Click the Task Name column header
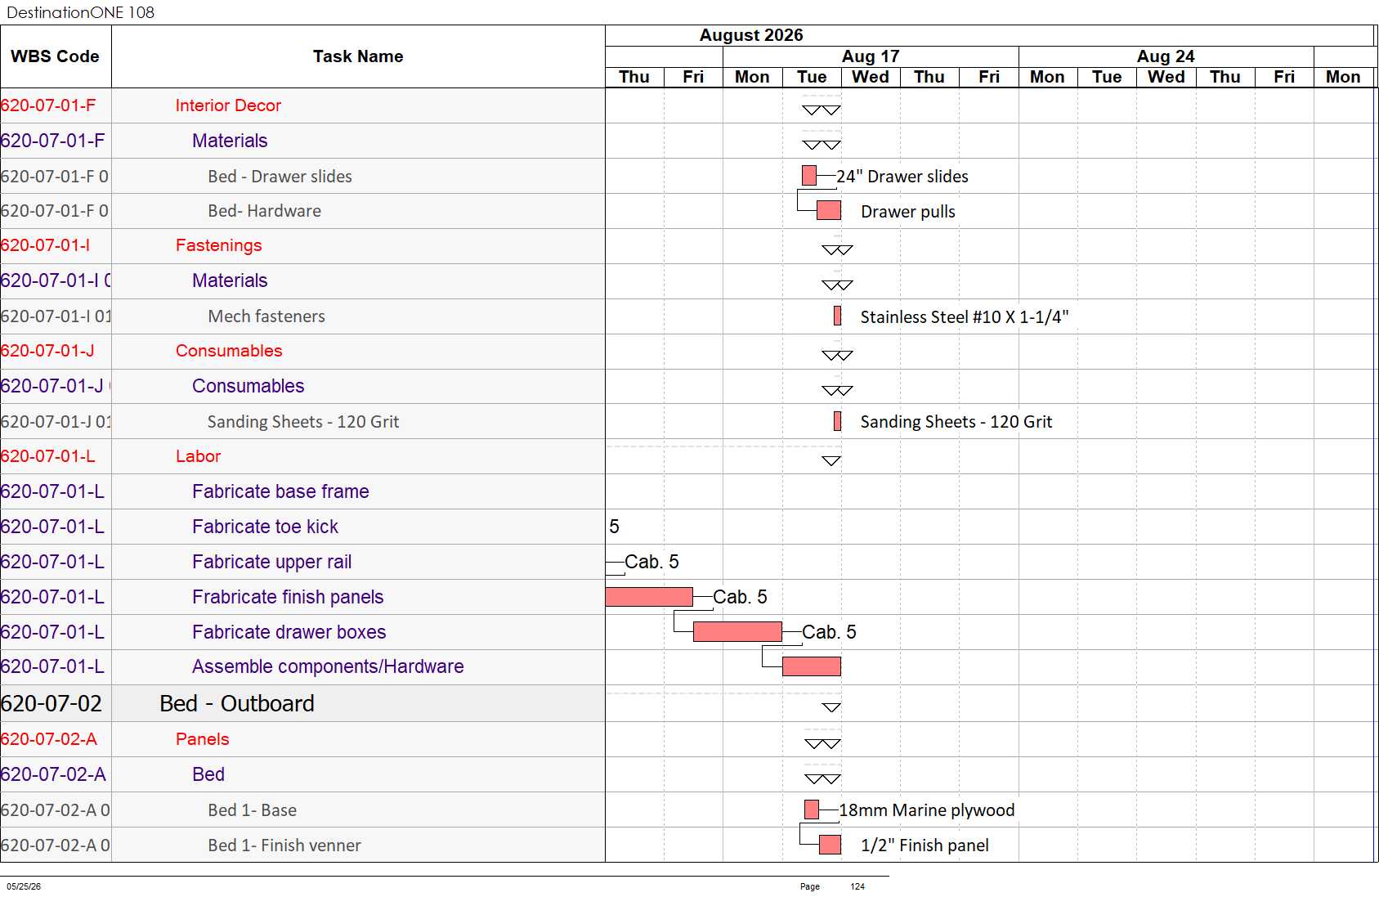1379x897 pixels. [x=358, y=56]
